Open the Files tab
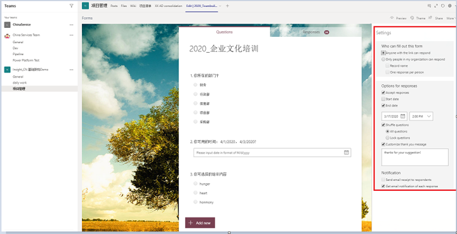Viewport: 457px width, 234px height. point(124,6)
